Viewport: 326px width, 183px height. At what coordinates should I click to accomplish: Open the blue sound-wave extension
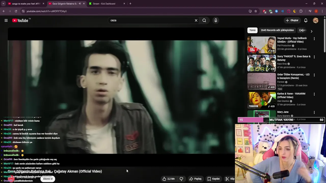pos(282,11)
